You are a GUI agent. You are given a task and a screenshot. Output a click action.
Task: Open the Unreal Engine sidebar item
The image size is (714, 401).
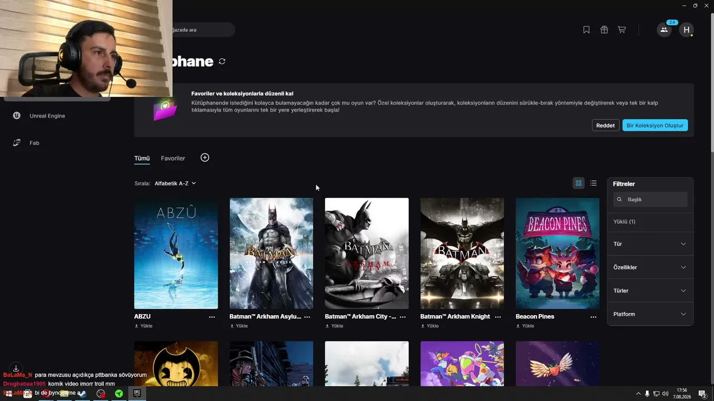tap(47, 116)
